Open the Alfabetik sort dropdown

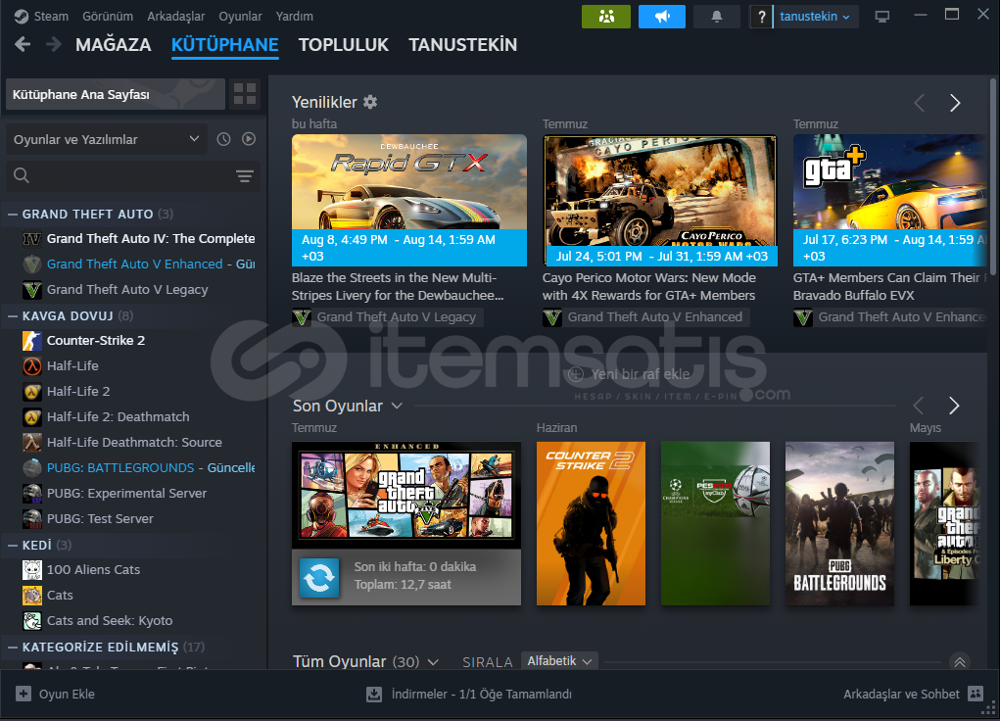[559, 661]
